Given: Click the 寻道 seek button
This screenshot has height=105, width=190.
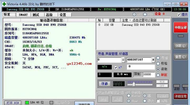Looking at the screenshot, I should coord(104,84).
